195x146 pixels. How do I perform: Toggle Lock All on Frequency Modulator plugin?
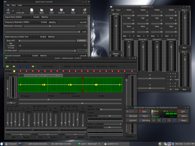[83, 22]
